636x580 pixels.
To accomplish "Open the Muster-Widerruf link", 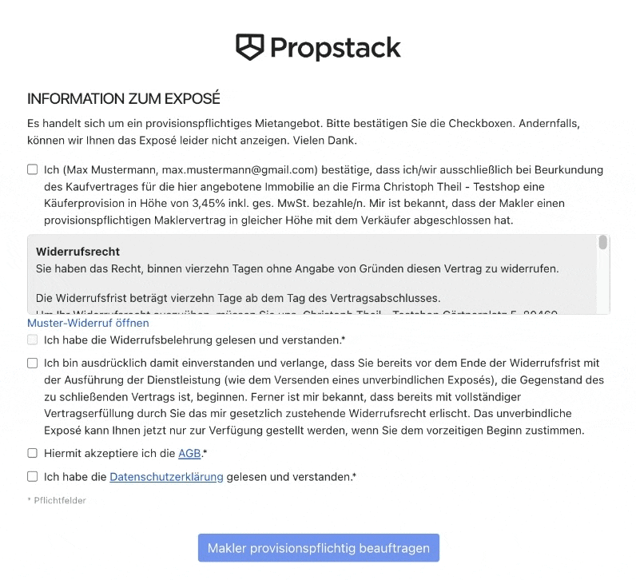I will (x=88, y=323).
